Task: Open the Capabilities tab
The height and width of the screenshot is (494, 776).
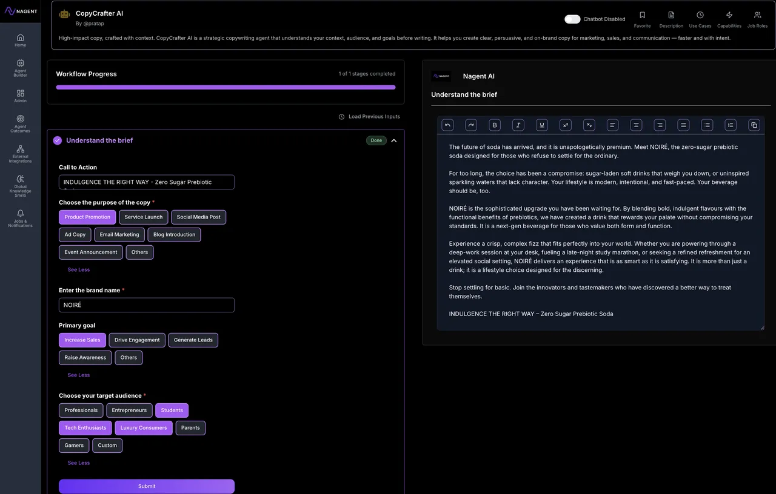Action: point(729,19)
